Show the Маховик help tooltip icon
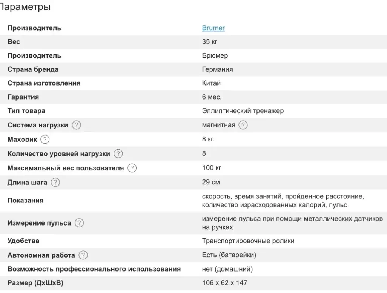 [x=45, y=140]
